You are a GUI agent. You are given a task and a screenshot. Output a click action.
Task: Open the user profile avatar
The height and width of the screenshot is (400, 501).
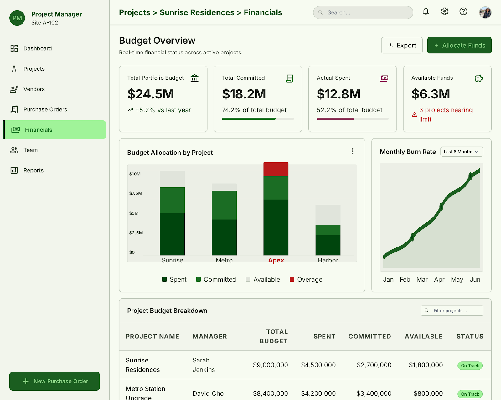[485, 12]
